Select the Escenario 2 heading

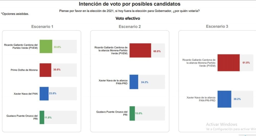(x=130, y=27)
